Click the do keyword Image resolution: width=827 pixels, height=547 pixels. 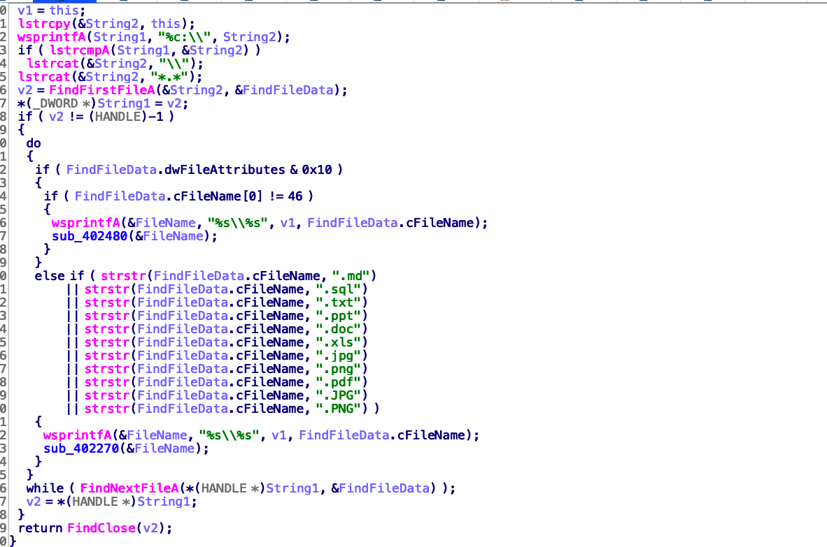(x=34, y=143)
